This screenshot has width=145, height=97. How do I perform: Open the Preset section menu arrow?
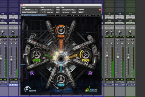pos(54,7)
